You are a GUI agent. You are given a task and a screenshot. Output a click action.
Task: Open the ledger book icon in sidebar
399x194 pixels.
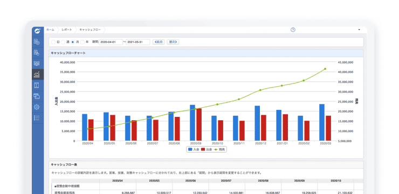(37, 64)
